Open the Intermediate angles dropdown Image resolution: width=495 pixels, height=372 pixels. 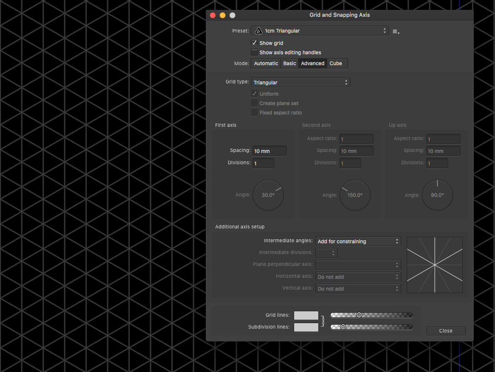coord(358,241)
